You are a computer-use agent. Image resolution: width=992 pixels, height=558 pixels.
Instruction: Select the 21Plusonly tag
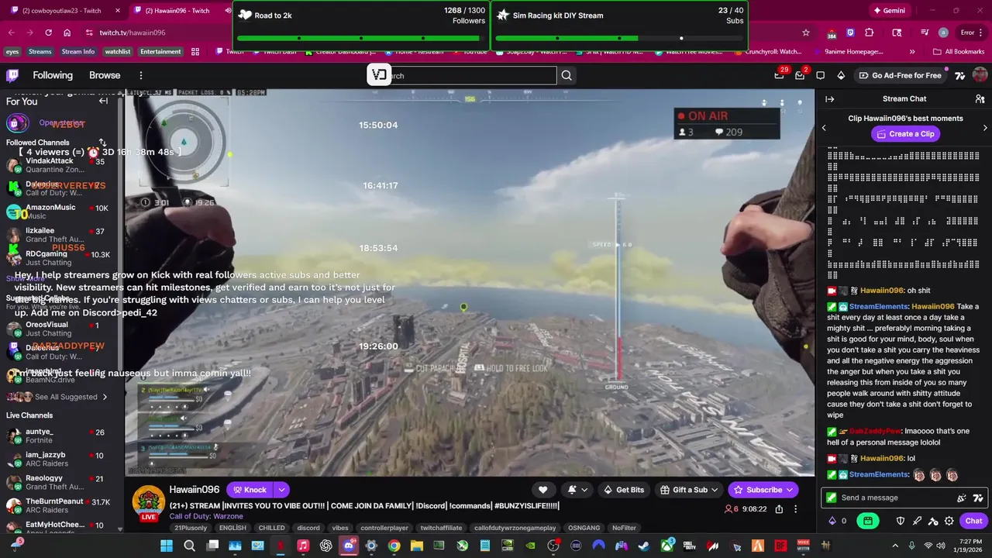tap(191, 528)
